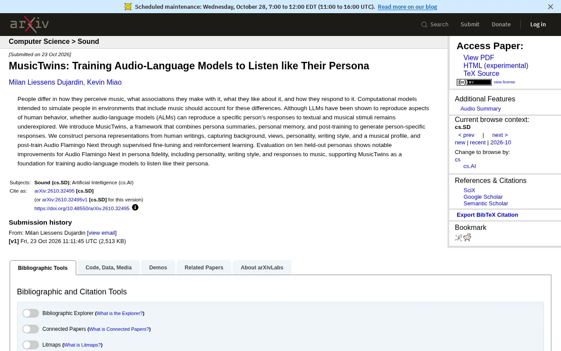Enable the Litmaps toggle
Screen dimensions: 561x351
[x=31, y=345]
